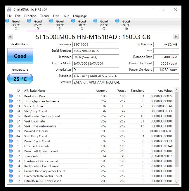Click the status orb for Power-On Hours row
Image resolution: width=189 pixels, height=191 pixels.
coord(11,131)
